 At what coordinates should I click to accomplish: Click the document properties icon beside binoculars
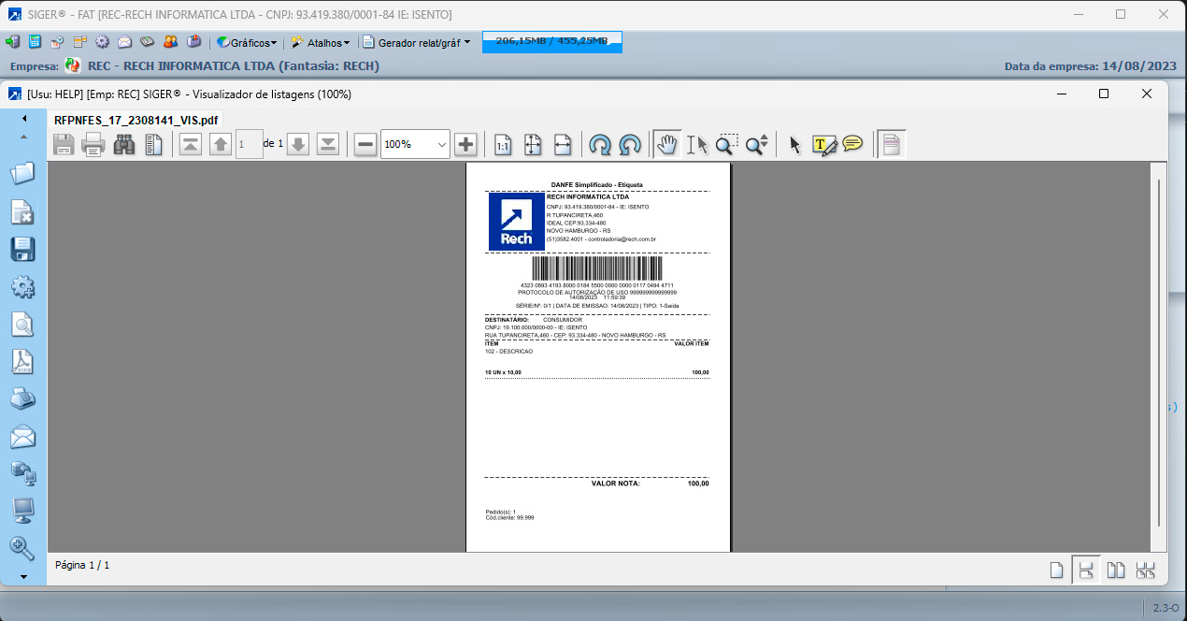pos(154,144)
